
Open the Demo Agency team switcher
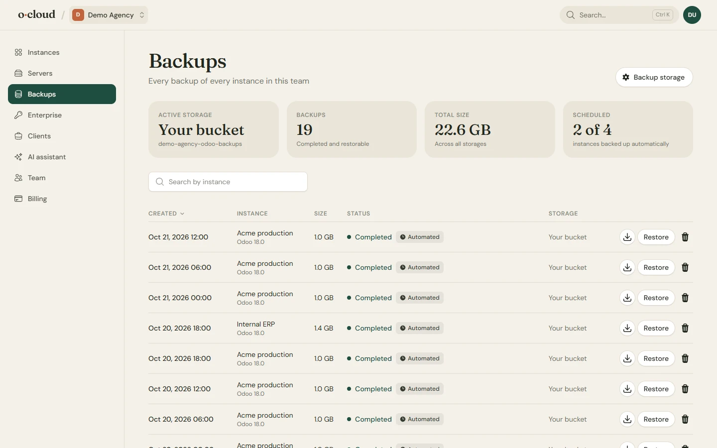(x=109, y=15)
